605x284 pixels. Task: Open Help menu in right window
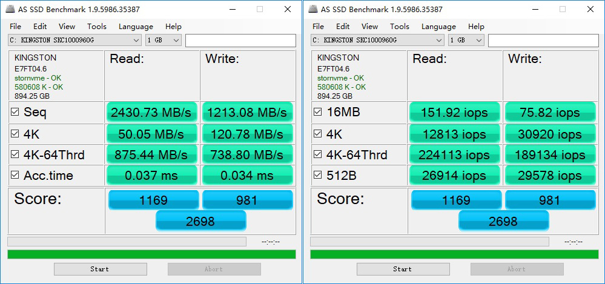tap(476, 26)
